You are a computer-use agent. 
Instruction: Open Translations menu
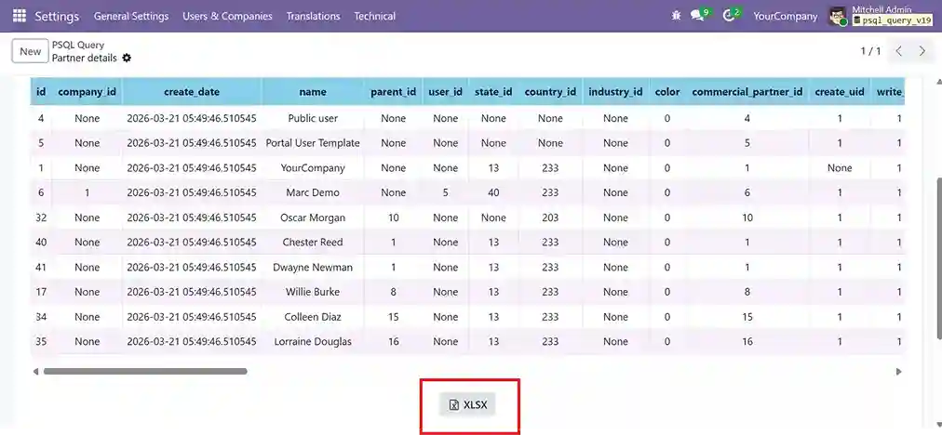point(313,16)
